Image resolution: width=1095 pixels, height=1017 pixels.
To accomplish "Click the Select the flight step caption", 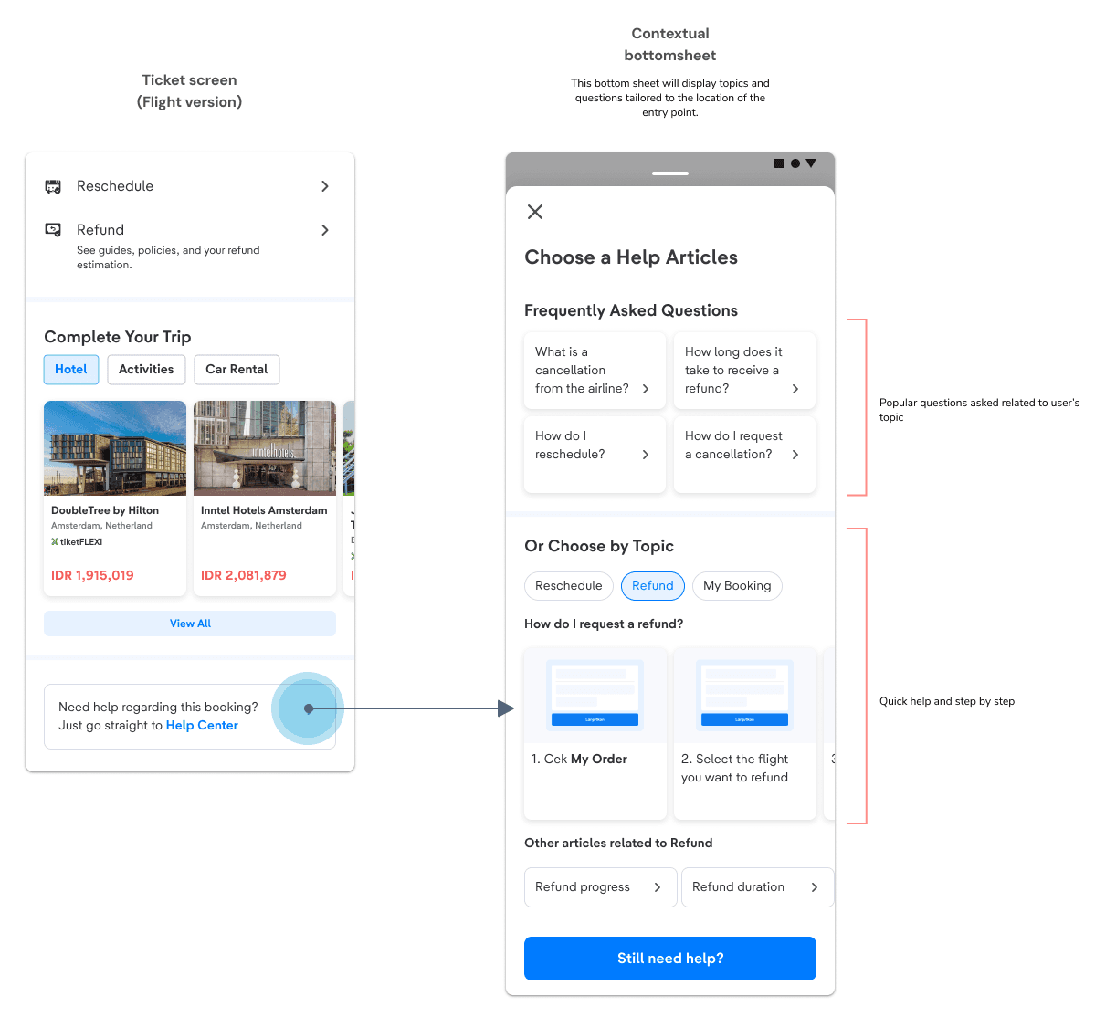I will (x=734, y=768).
